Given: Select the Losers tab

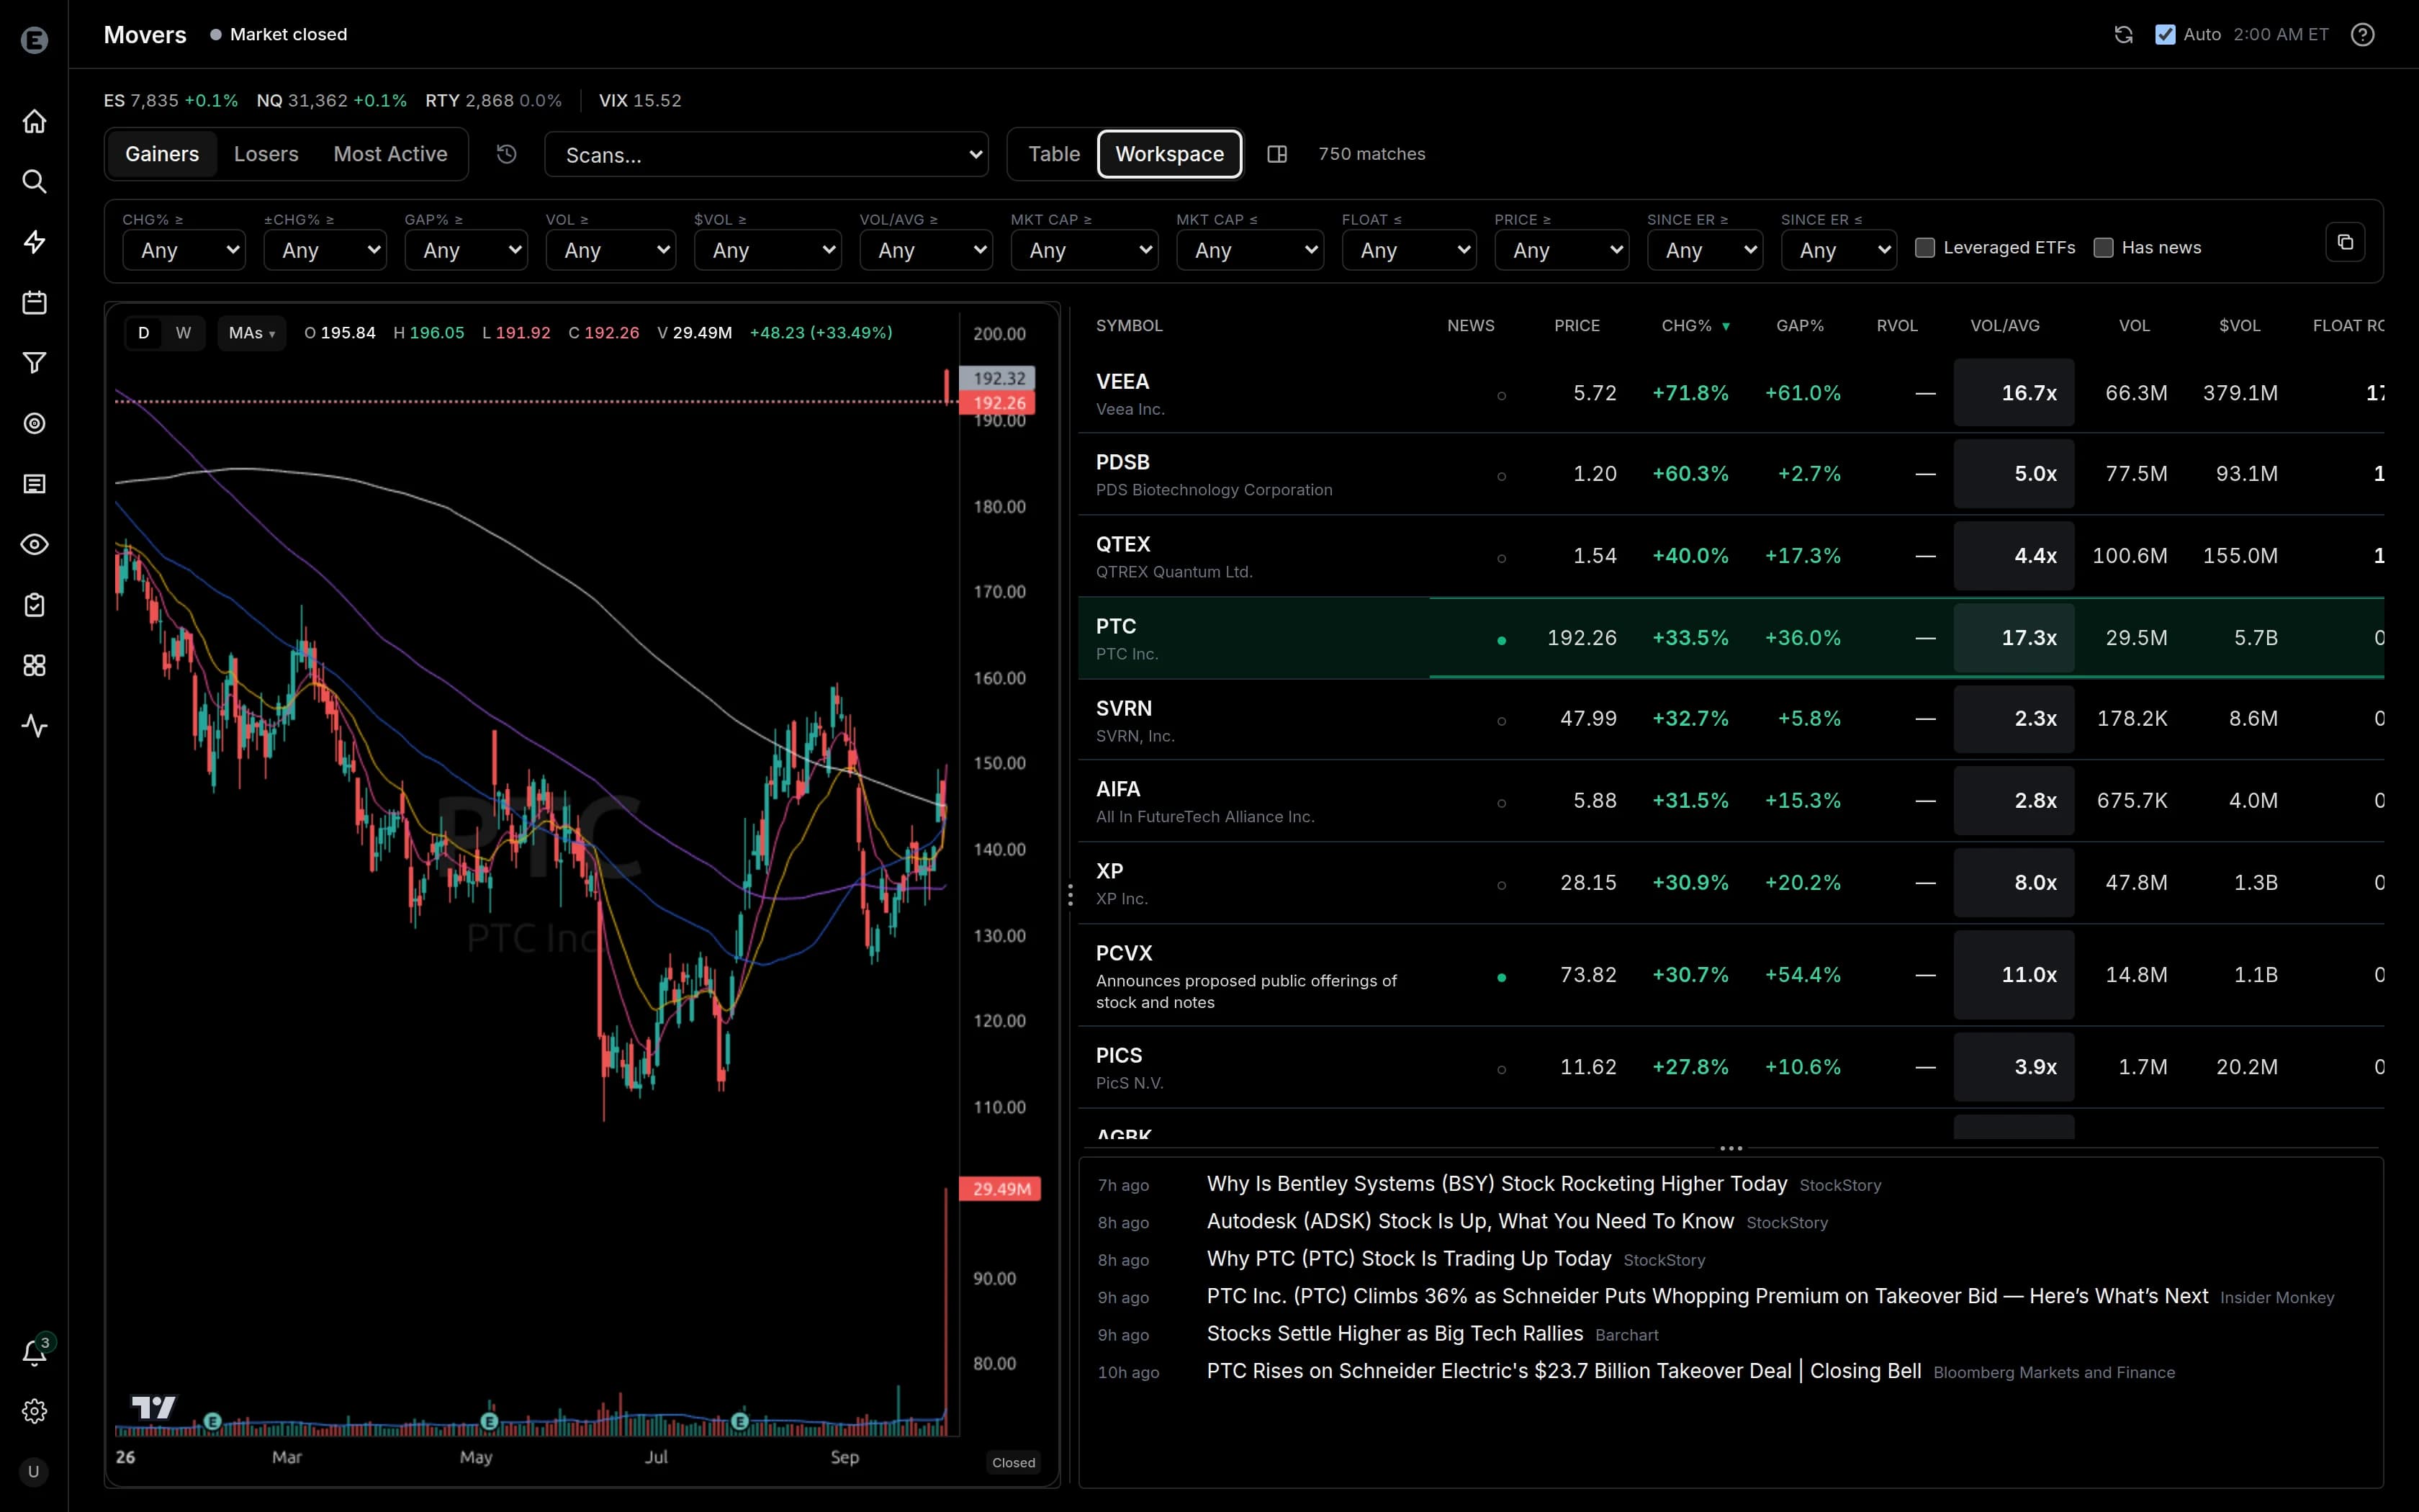Looking at the screenshot, I should [266, 154].
